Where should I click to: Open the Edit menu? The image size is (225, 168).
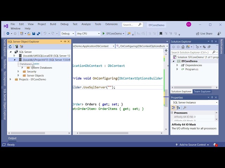21,24
